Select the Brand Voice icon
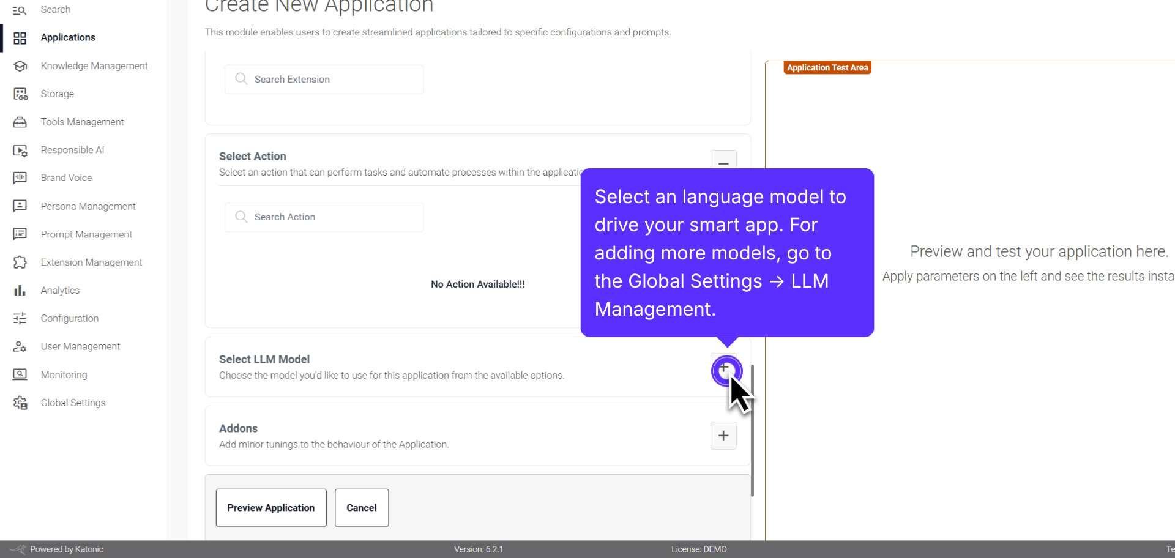Image resolution: width=1175 pixels, height=558 pixels. click(x=20, y=177)
